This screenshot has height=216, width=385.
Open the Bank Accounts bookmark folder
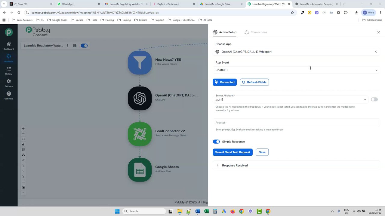click(22, 20)
